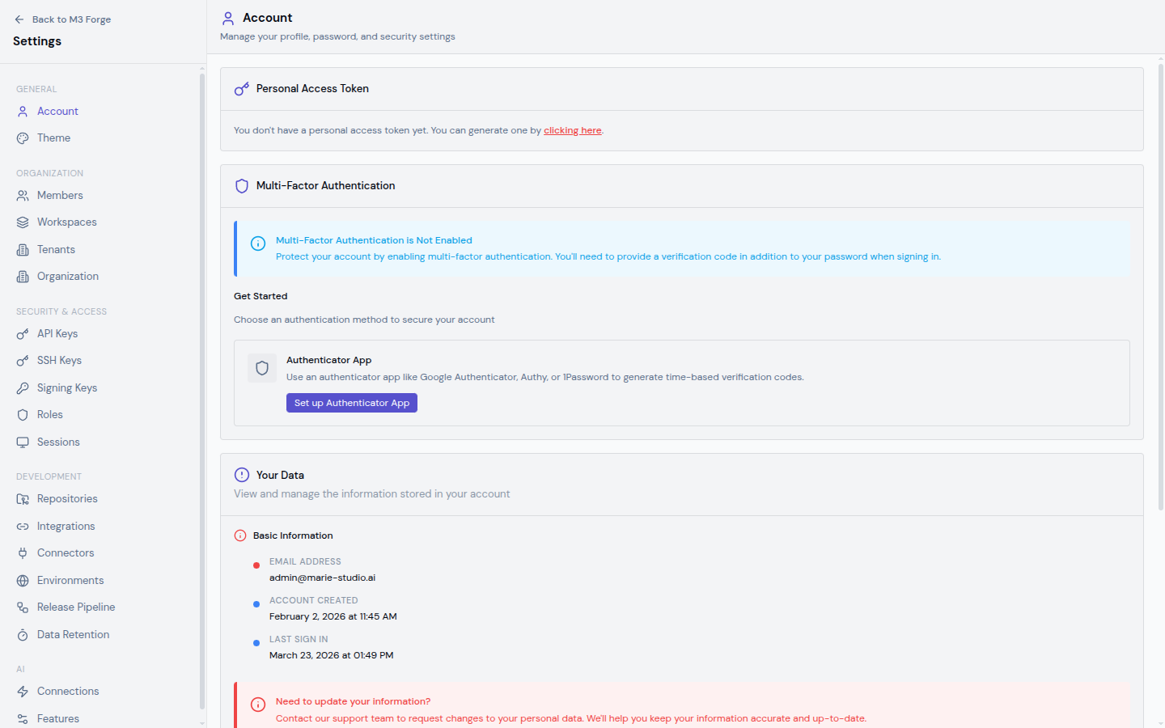The width and height of the screenshot is (1165, 728).
Task: Click the API Keys key icon
Action: pos(23,334)
